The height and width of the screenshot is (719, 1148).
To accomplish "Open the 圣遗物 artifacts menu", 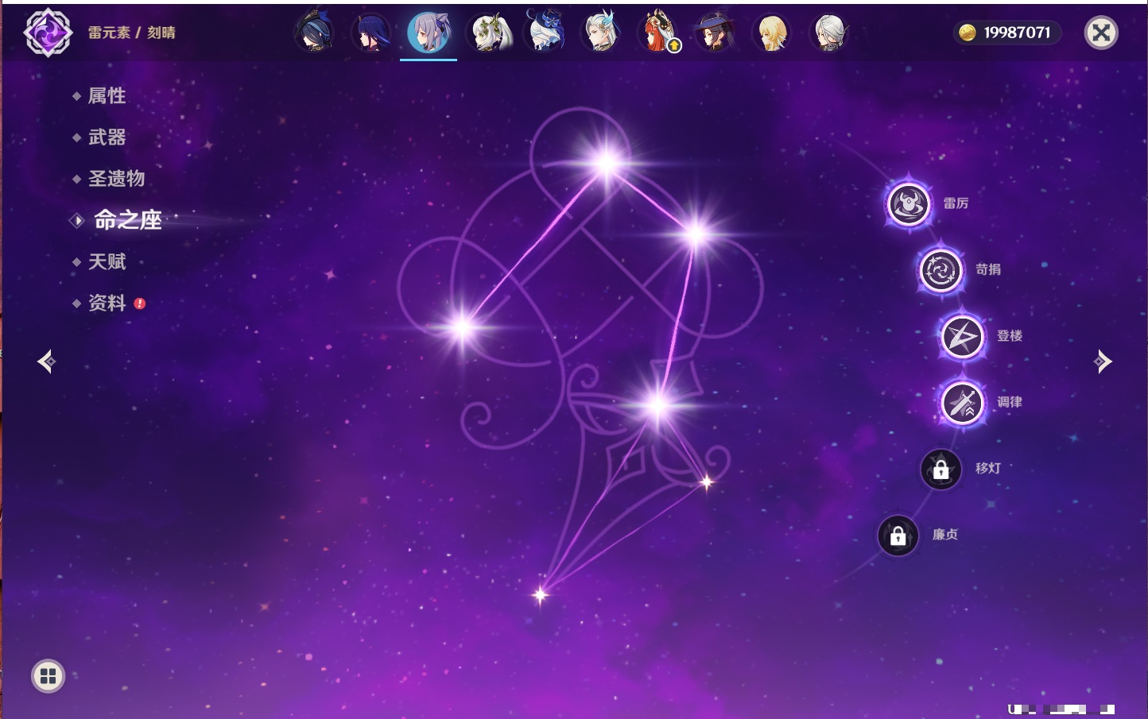I will [116, 179].
